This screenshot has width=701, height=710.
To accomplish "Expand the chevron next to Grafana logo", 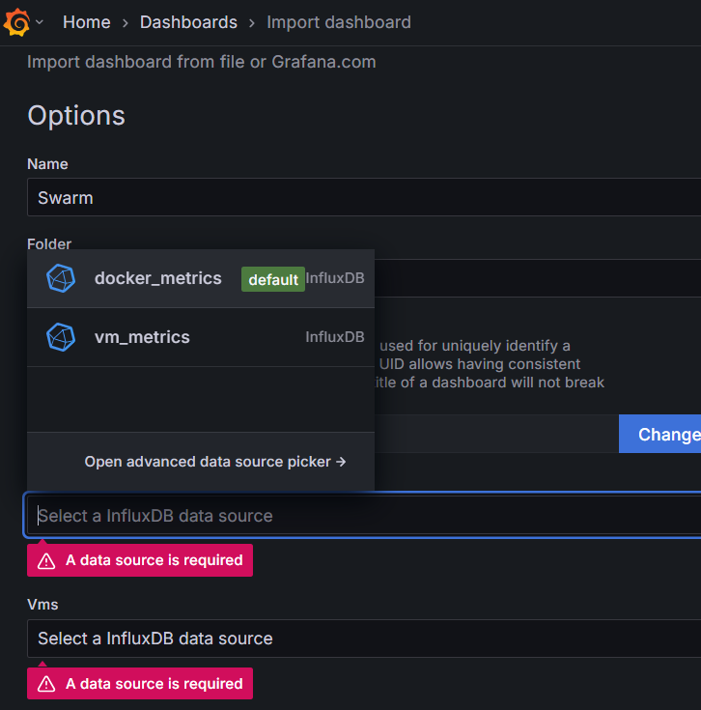I will point(40,21).
